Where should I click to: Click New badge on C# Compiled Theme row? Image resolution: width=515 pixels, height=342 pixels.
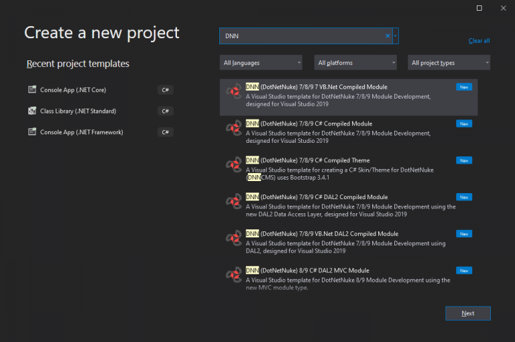coord(464,160)
